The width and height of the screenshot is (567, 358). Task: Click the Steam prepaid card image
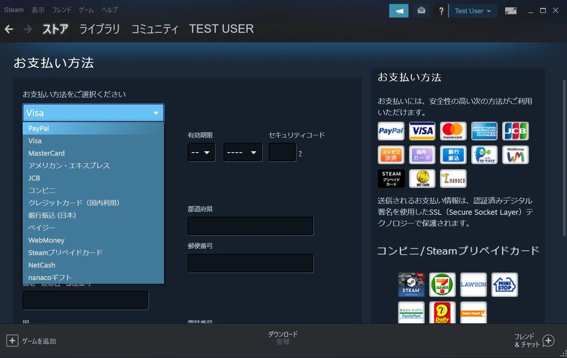point(411,285)
